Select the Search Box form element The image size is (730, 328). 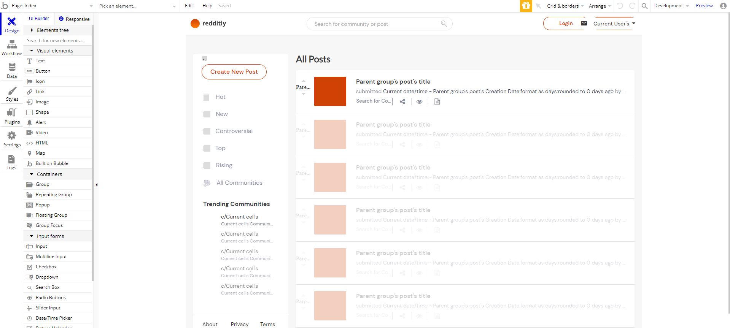[58, 287]
